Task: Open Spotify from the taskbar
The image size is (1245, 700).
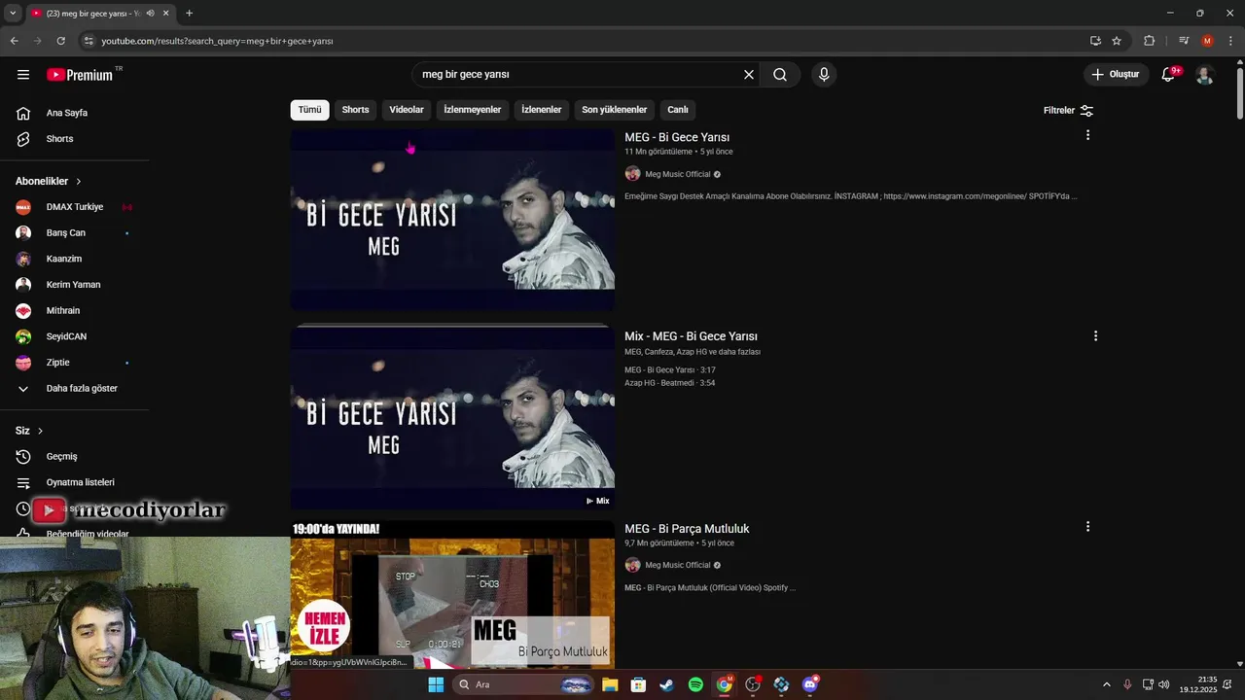Action: pyautogui.click(x=695, y=684)
